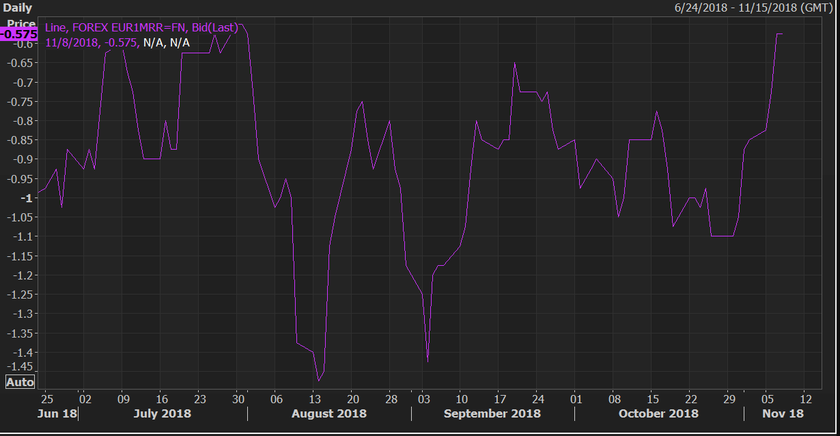Click the 03 date tick label
840x436 pixels.
(424, 398)
